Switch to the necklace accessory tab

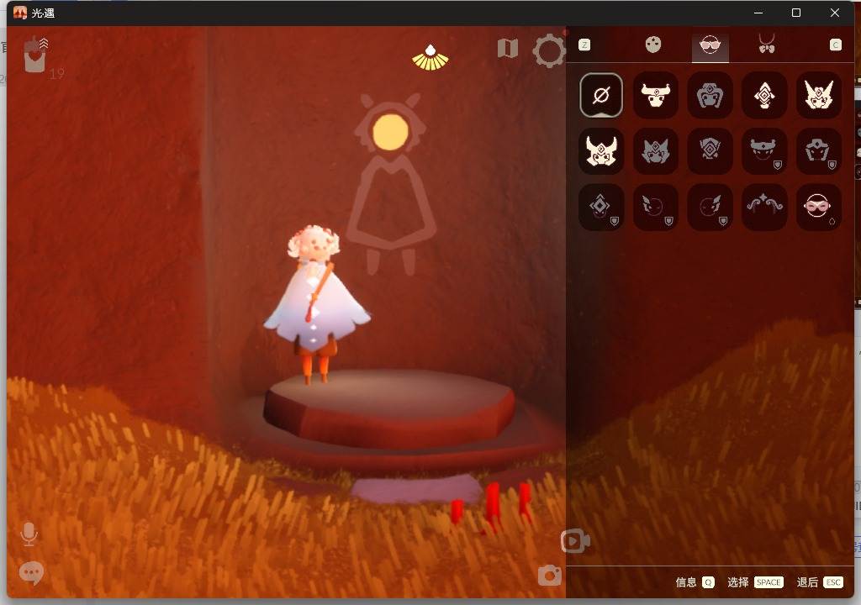pos(767,44)
